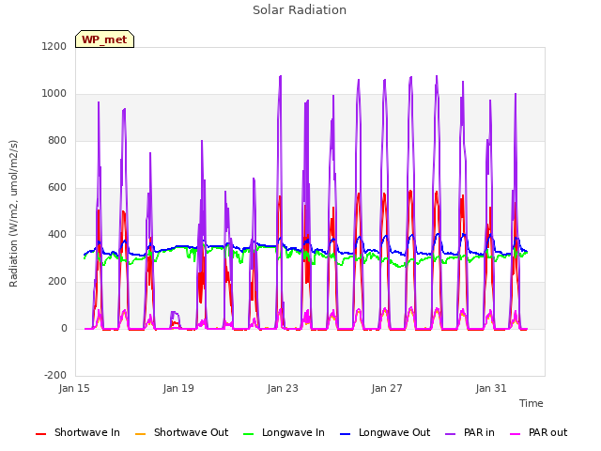601x451 pixels.
Task: Click the 600 y-axis tick label
Action: point(57,188)
